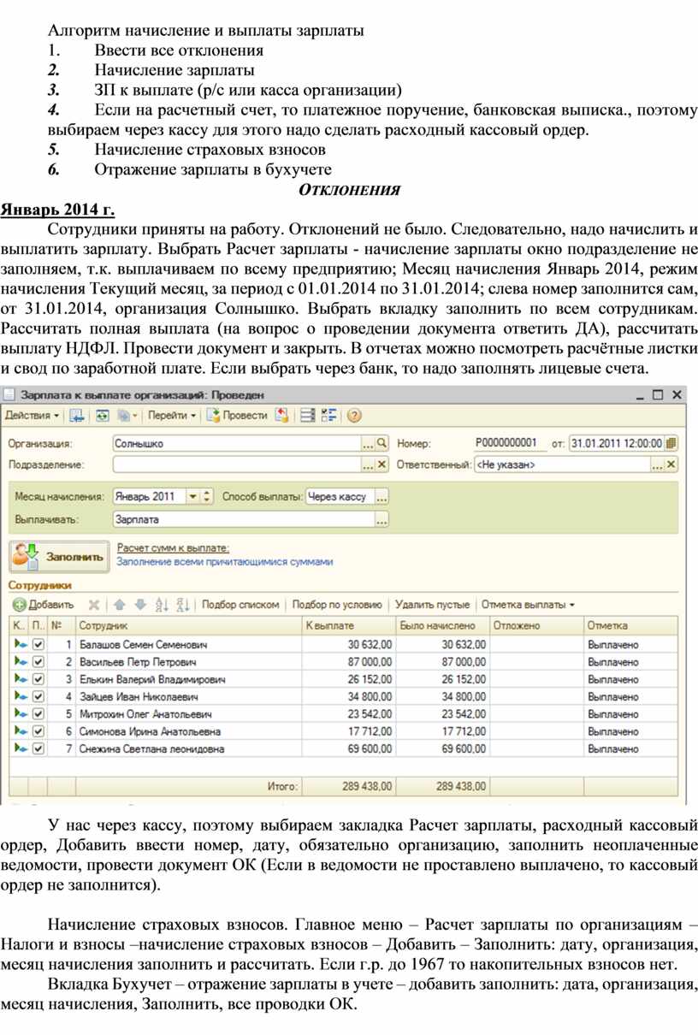The image size is (698, 1035).
Task: Click the Подбор списком button
Action: [240, 605]
